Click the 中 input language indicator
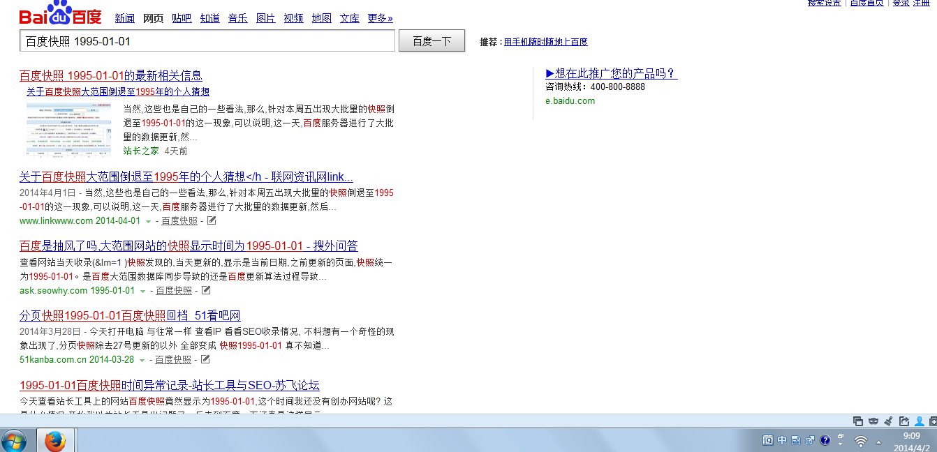Viewport: 937px width, 452px height. [782, 440]
